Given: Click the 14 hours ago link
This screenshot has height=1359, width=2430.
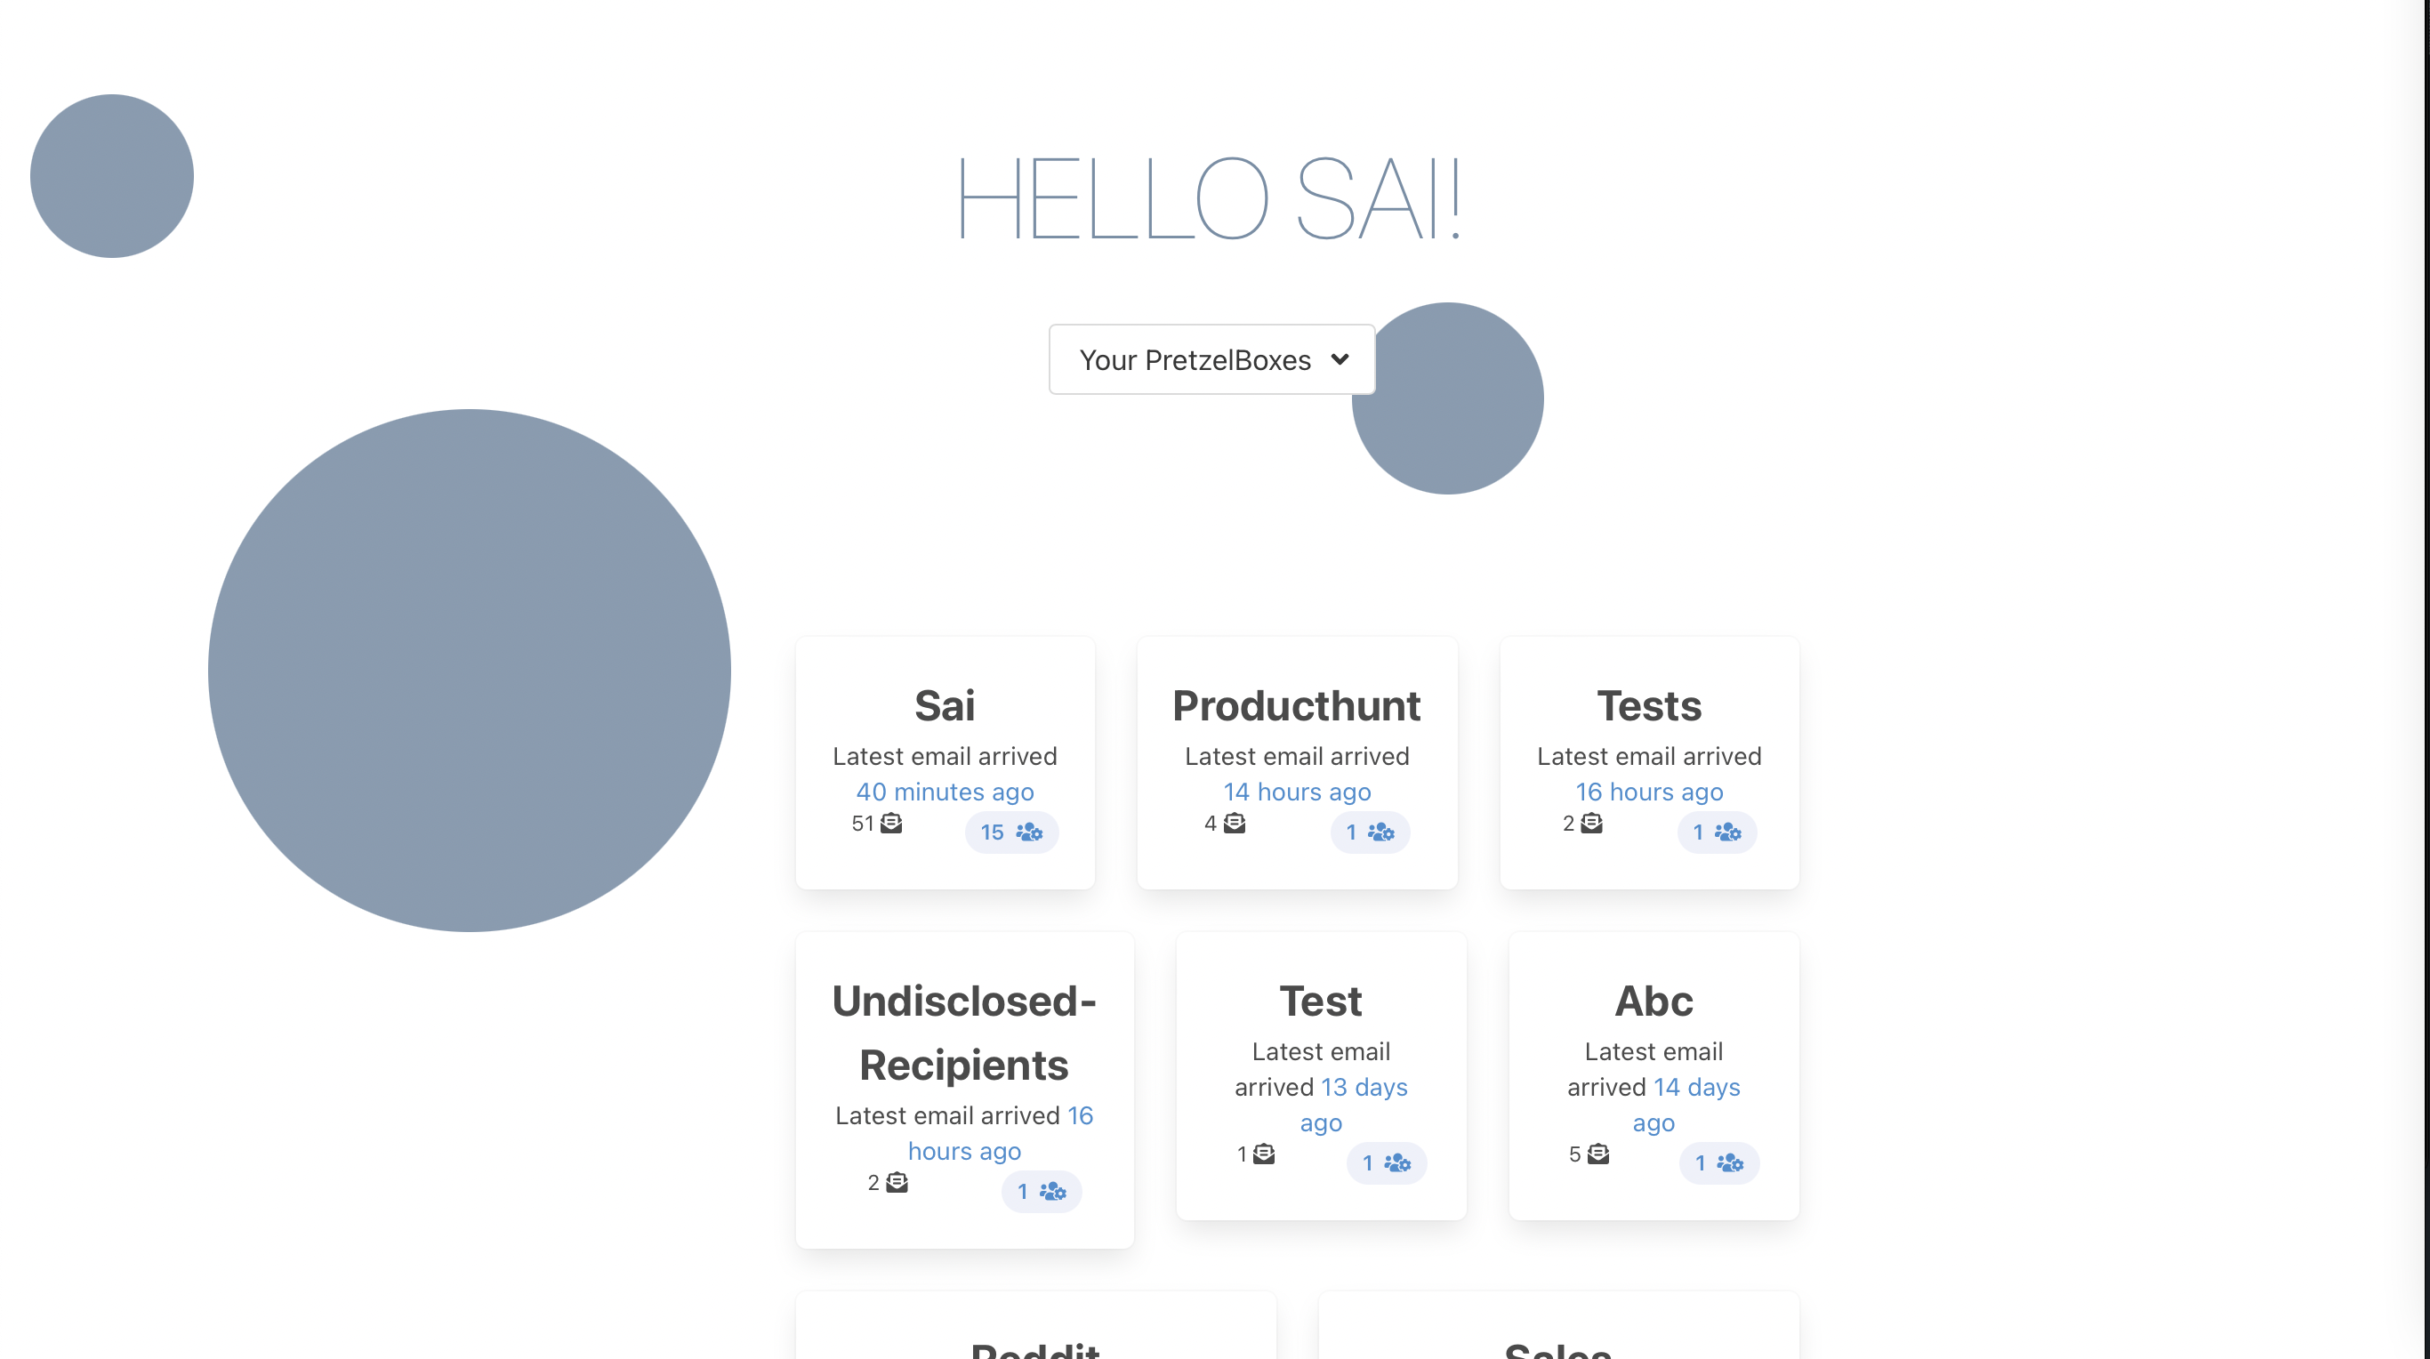Looking at the screenshot, I should 1296,792.
